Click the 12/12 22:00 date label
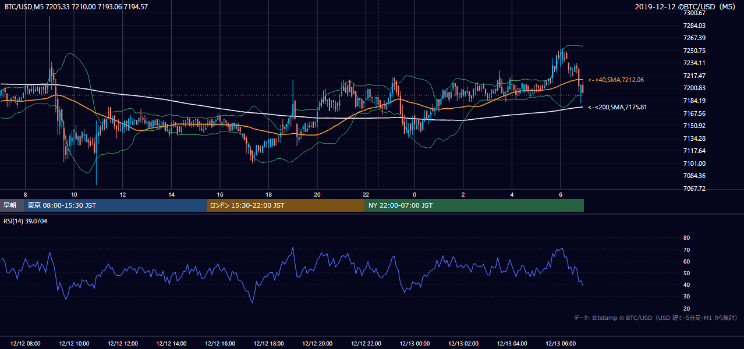Viewport: 744px width, 349px height. coord(366,344)
